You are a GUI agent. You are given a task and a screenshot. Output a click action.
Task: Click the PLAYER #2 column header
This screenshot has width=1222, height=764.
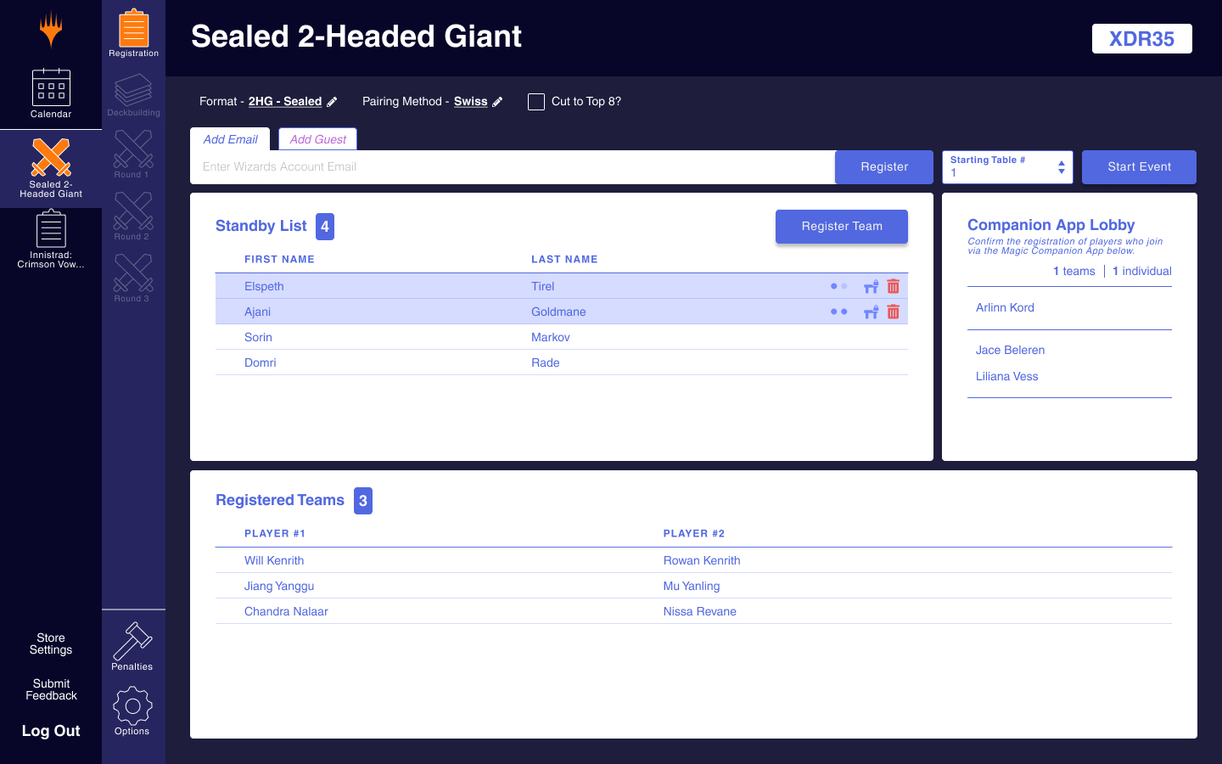pos(694,534)
